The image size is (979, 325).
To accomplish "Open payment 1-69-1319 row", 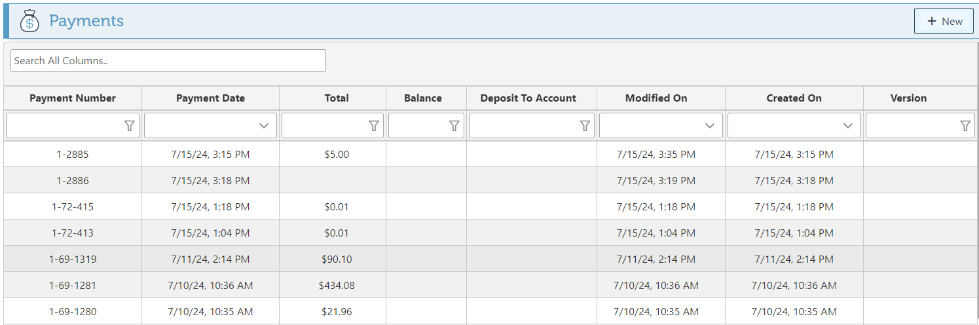I will (73, 259).
